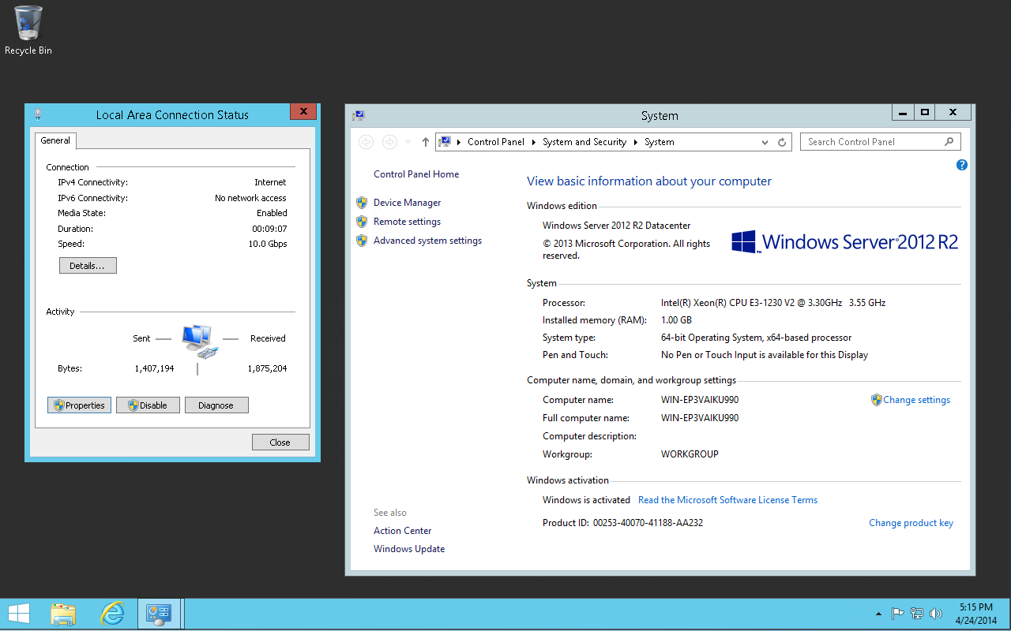Expand the arrow after System and Security breadcrumb
Image resolution: width=1011 pixels, height=631 pixels.
[636, 142]
